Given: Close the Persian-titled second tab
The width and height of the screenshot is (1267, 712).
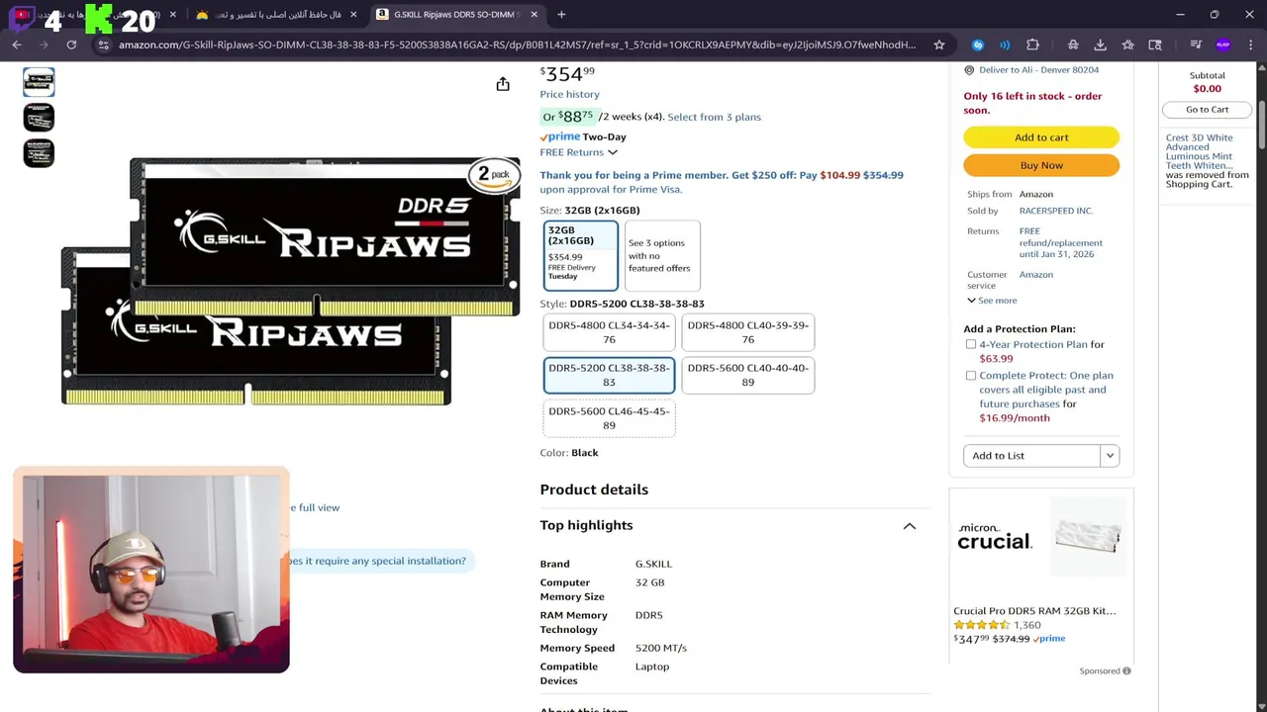Looking at the screenshot, I should click(x=353, y=15).
